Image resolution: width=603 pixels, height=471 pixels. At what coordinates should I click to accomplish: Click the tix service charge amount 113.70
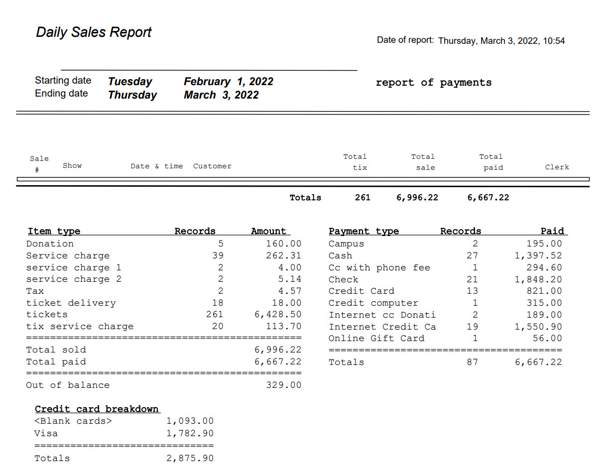(283, 327)
